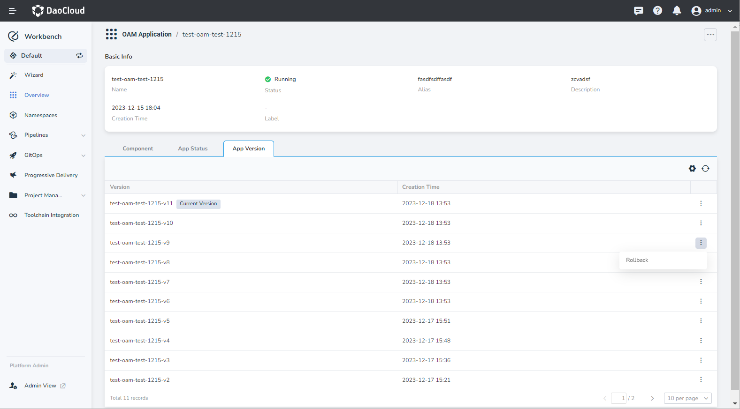
Task: Open the messages chat icon
Action: pos(638,11)
